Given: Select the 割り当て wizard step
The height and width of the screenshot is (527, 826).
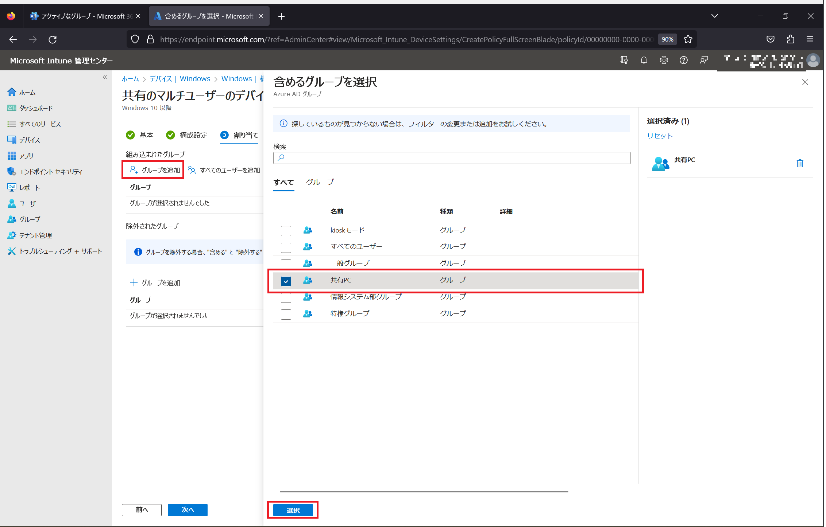Looking at the screenshot, I should (x=239, y=135).
